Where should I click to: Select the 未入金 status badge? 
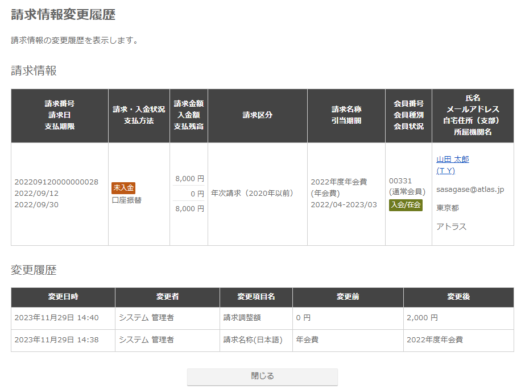point(123,188)
